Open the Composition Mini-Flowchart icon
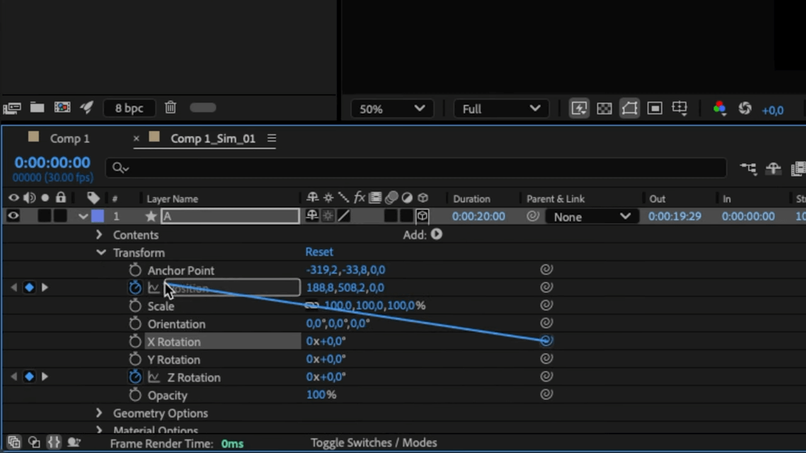This screenshot has height=453, width=806. [748, 168]
